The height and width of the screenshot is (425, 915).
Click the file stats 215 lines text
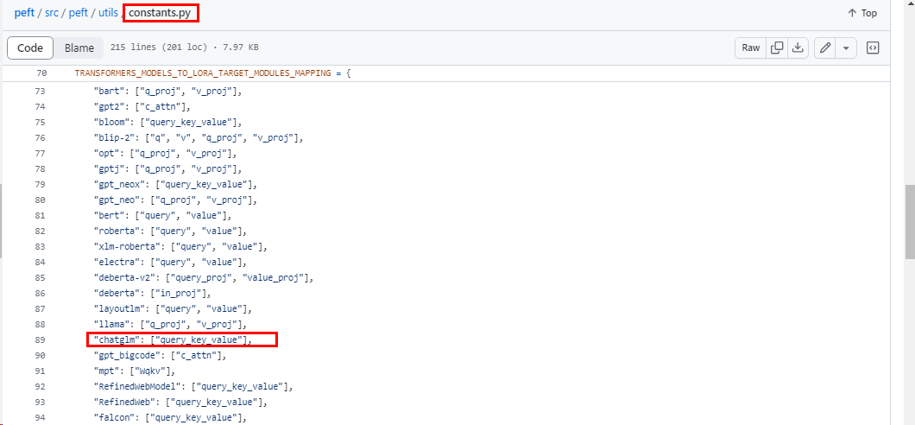click(x=185, y=48)
